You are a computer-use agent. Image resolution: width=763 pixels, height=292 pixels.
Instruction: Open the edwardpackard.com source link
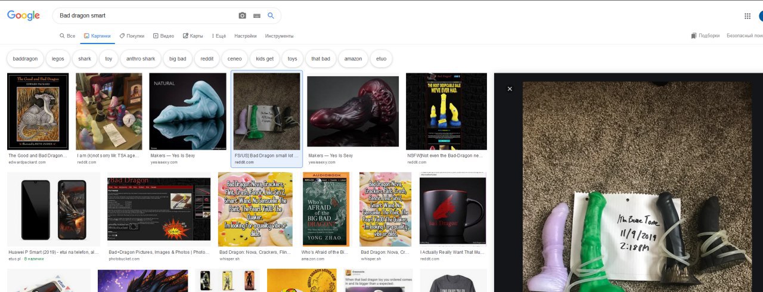(x=27, y=162)
